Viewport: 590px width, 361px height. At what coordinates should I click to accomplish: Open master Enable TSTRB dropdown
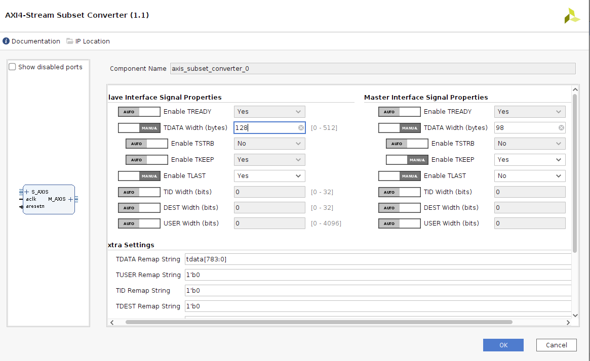pyautogui.click(x=530, y=144)
